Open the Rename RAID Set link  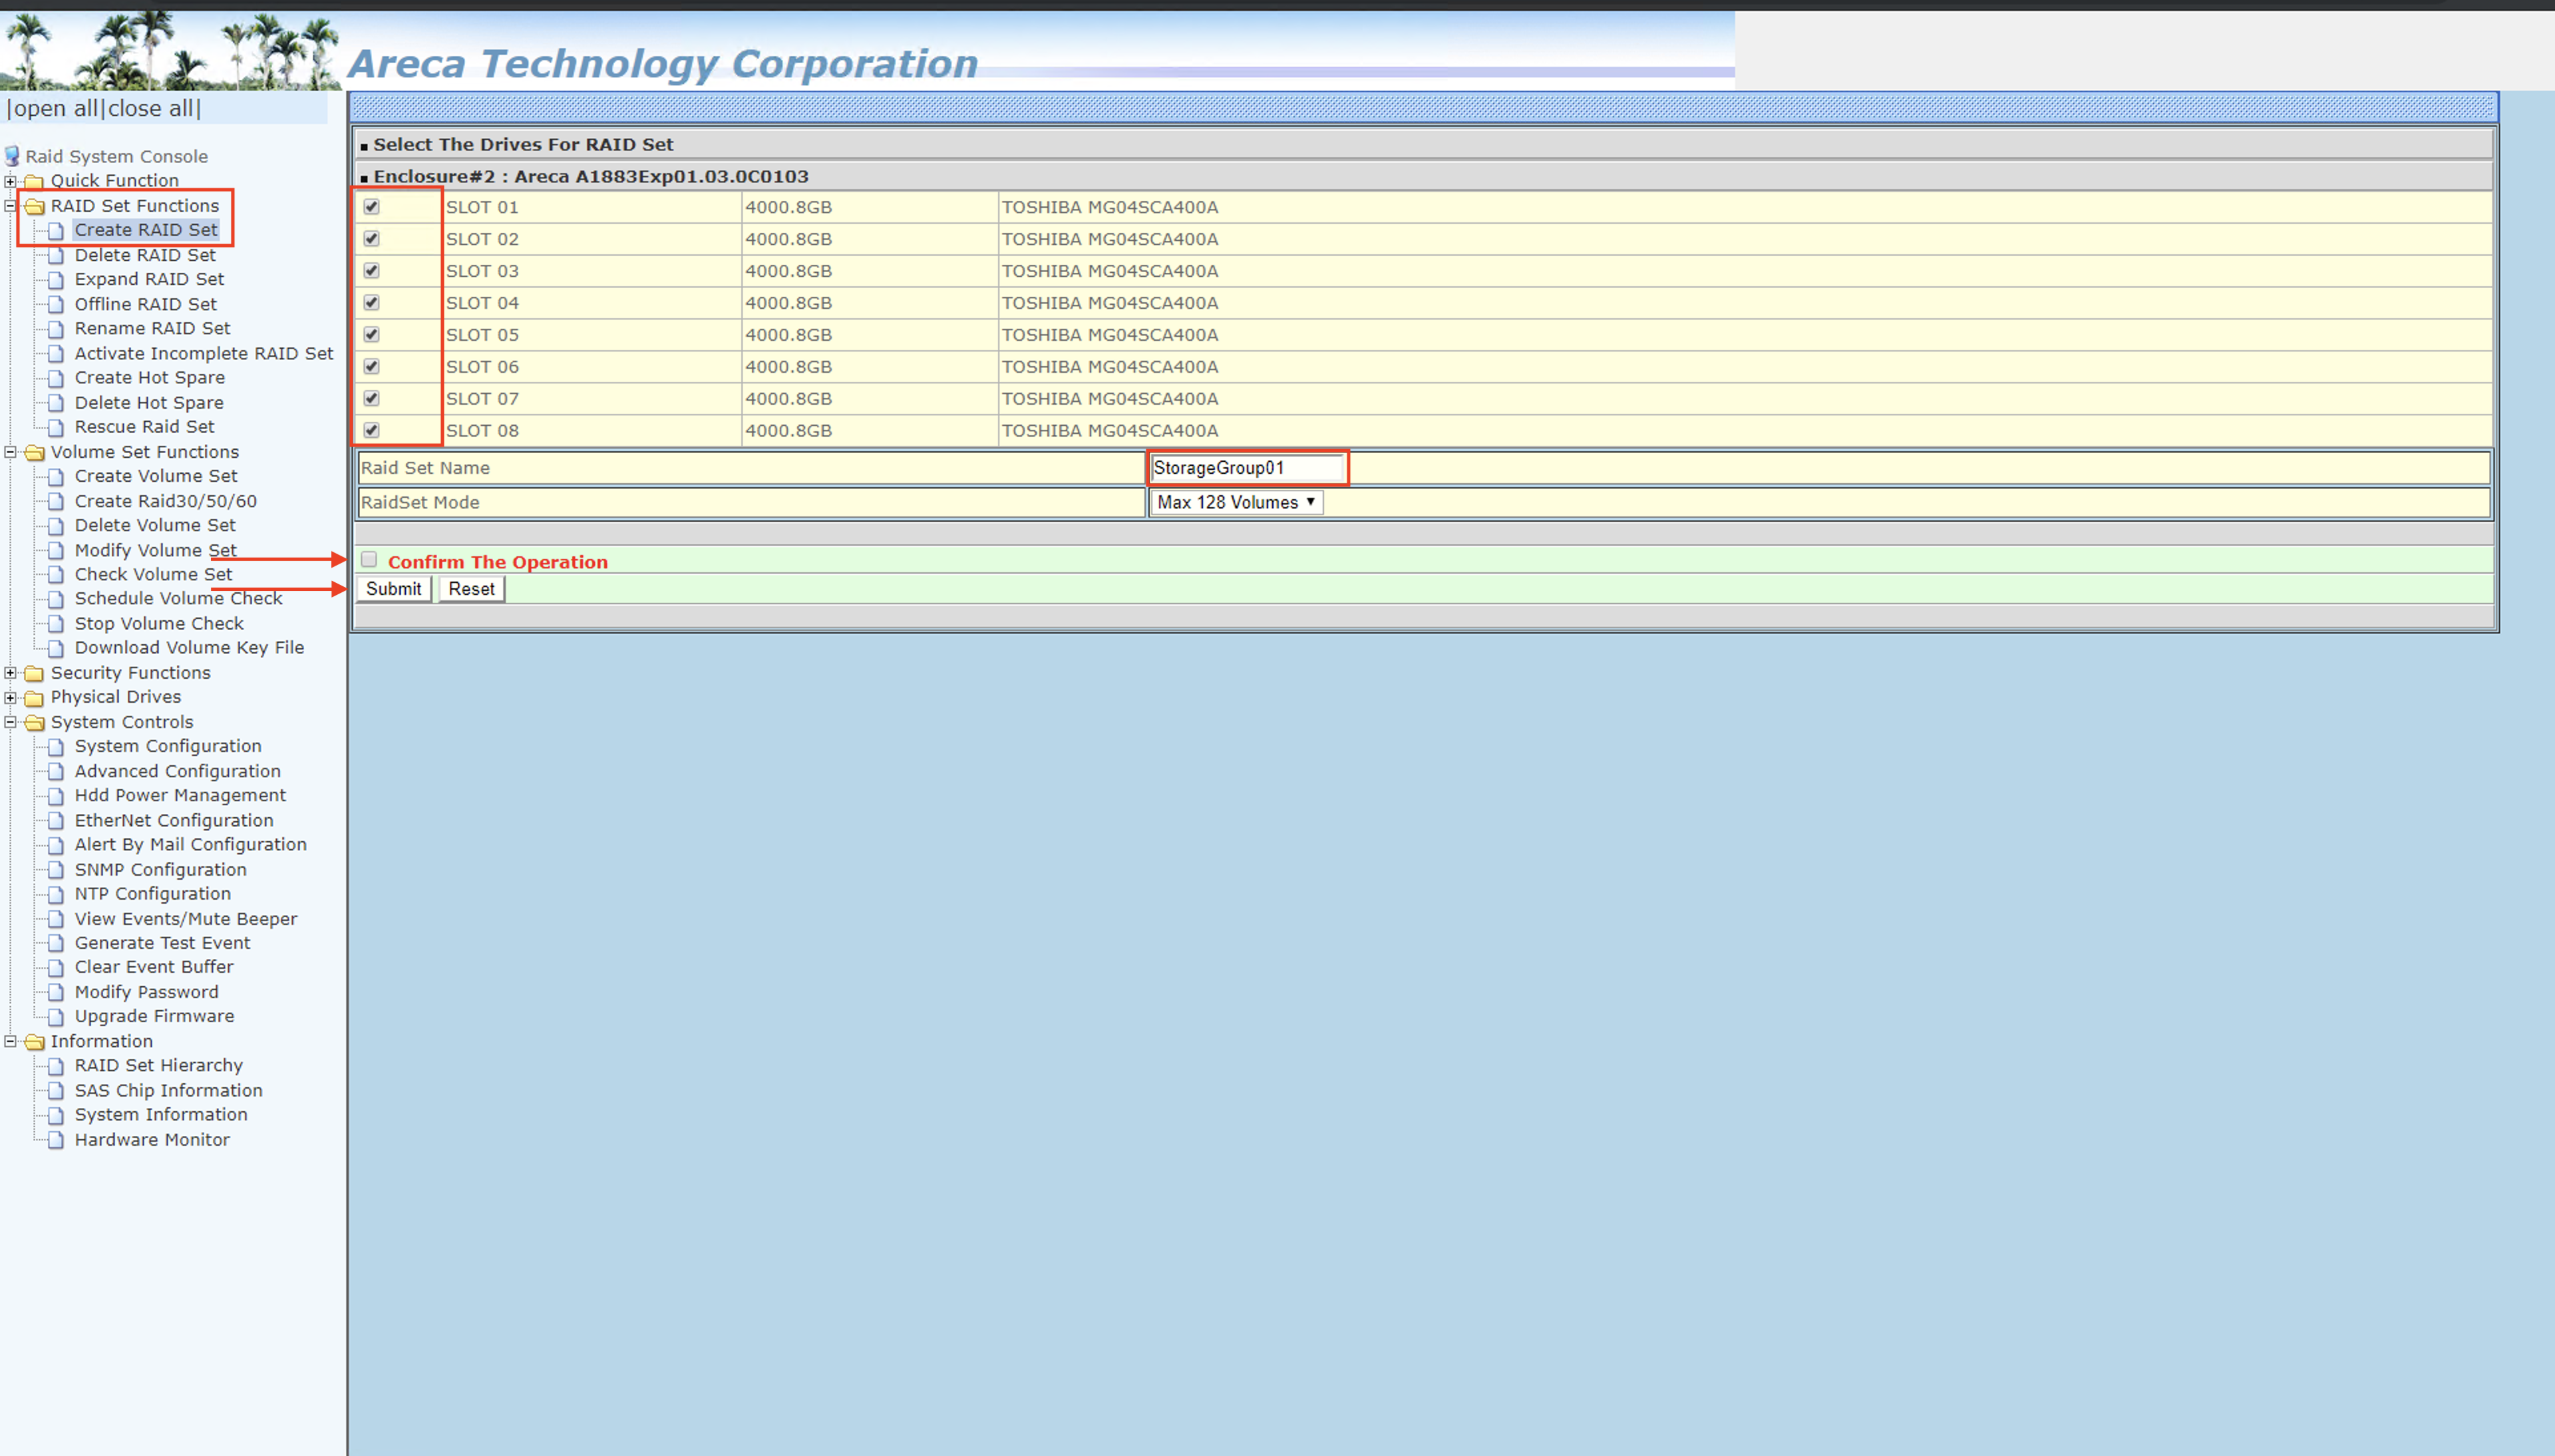pyautogui.click(x=153, y=329)
